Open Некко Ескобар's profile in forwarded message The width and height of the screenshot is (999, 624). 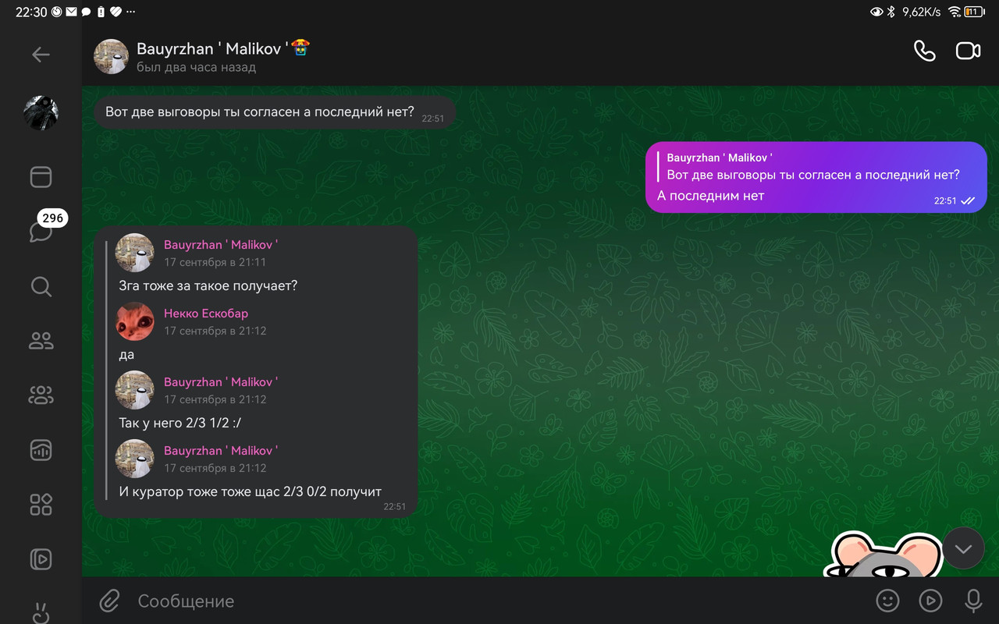coord(206,314)
